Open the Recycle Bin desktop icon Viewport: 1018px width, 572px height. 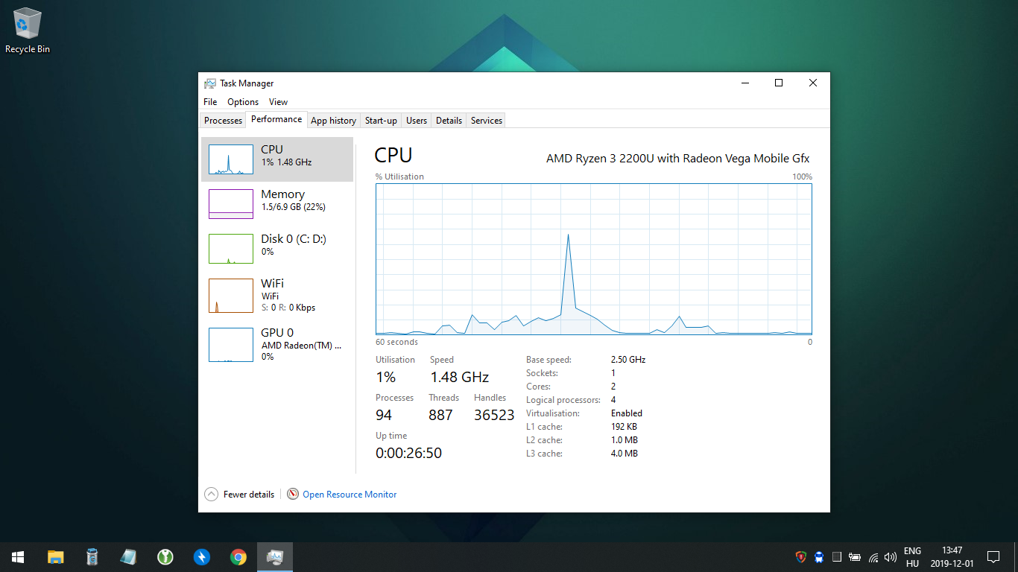(28, 31)
